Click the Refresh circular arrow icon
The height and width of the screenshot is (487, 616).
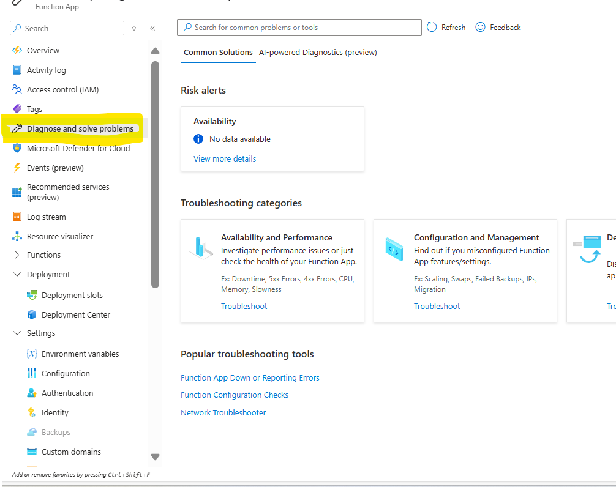coord(432,27)
